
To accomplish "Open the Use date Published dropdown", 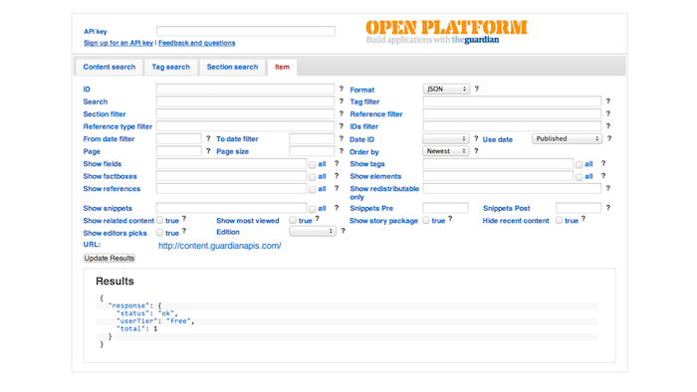I will (568, 138).
